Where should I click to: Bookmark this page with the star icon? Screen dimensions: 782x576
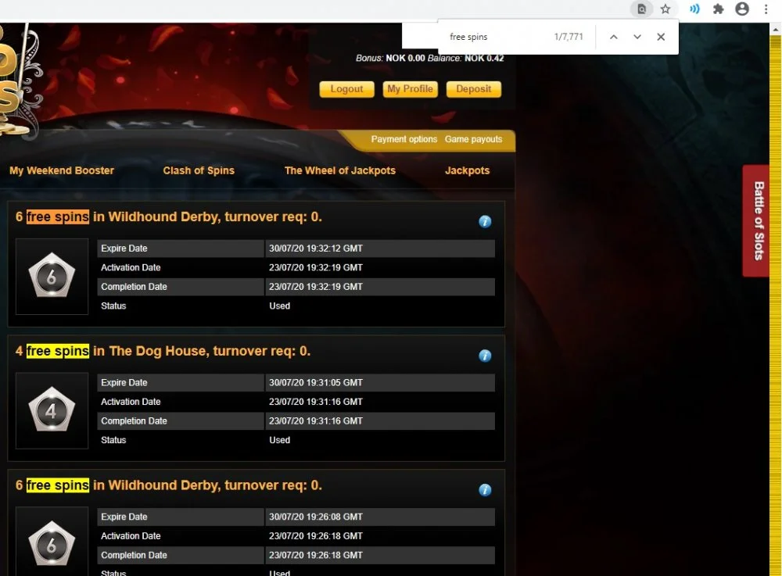tap(665, 9)
